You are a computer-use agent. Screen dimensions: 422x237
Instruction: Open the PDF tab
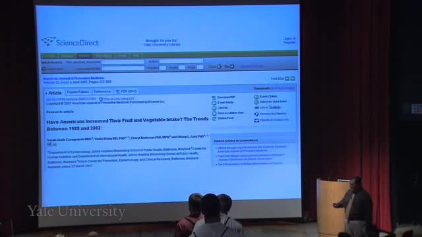126,92
